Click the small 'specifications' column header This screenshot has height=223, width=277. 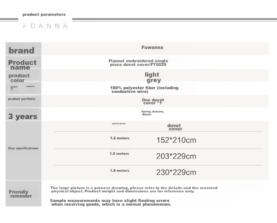tap(119, 123)
